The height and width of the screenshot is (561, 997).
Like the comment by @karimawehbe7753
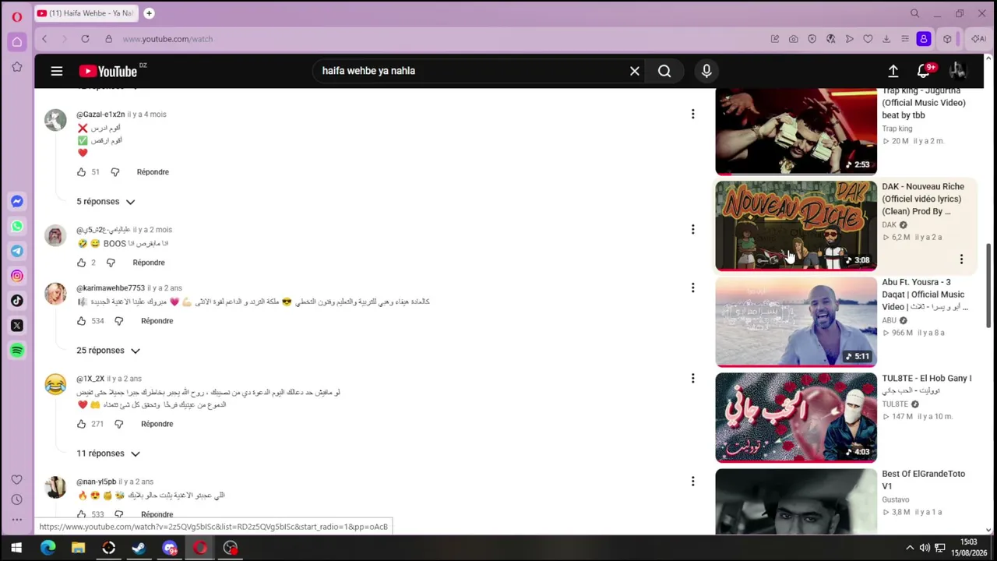tap(81, 321)
